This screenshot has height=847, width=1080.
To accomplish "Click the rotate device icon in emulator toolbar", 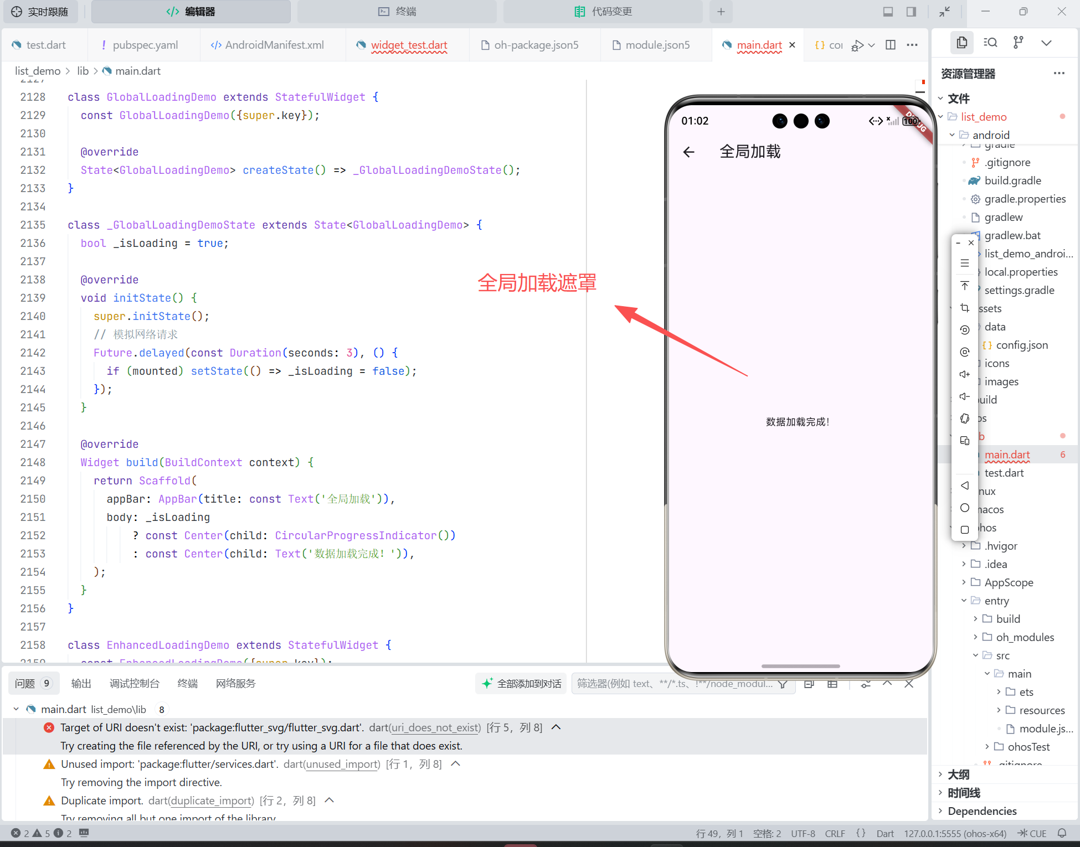I will (965, 419).
